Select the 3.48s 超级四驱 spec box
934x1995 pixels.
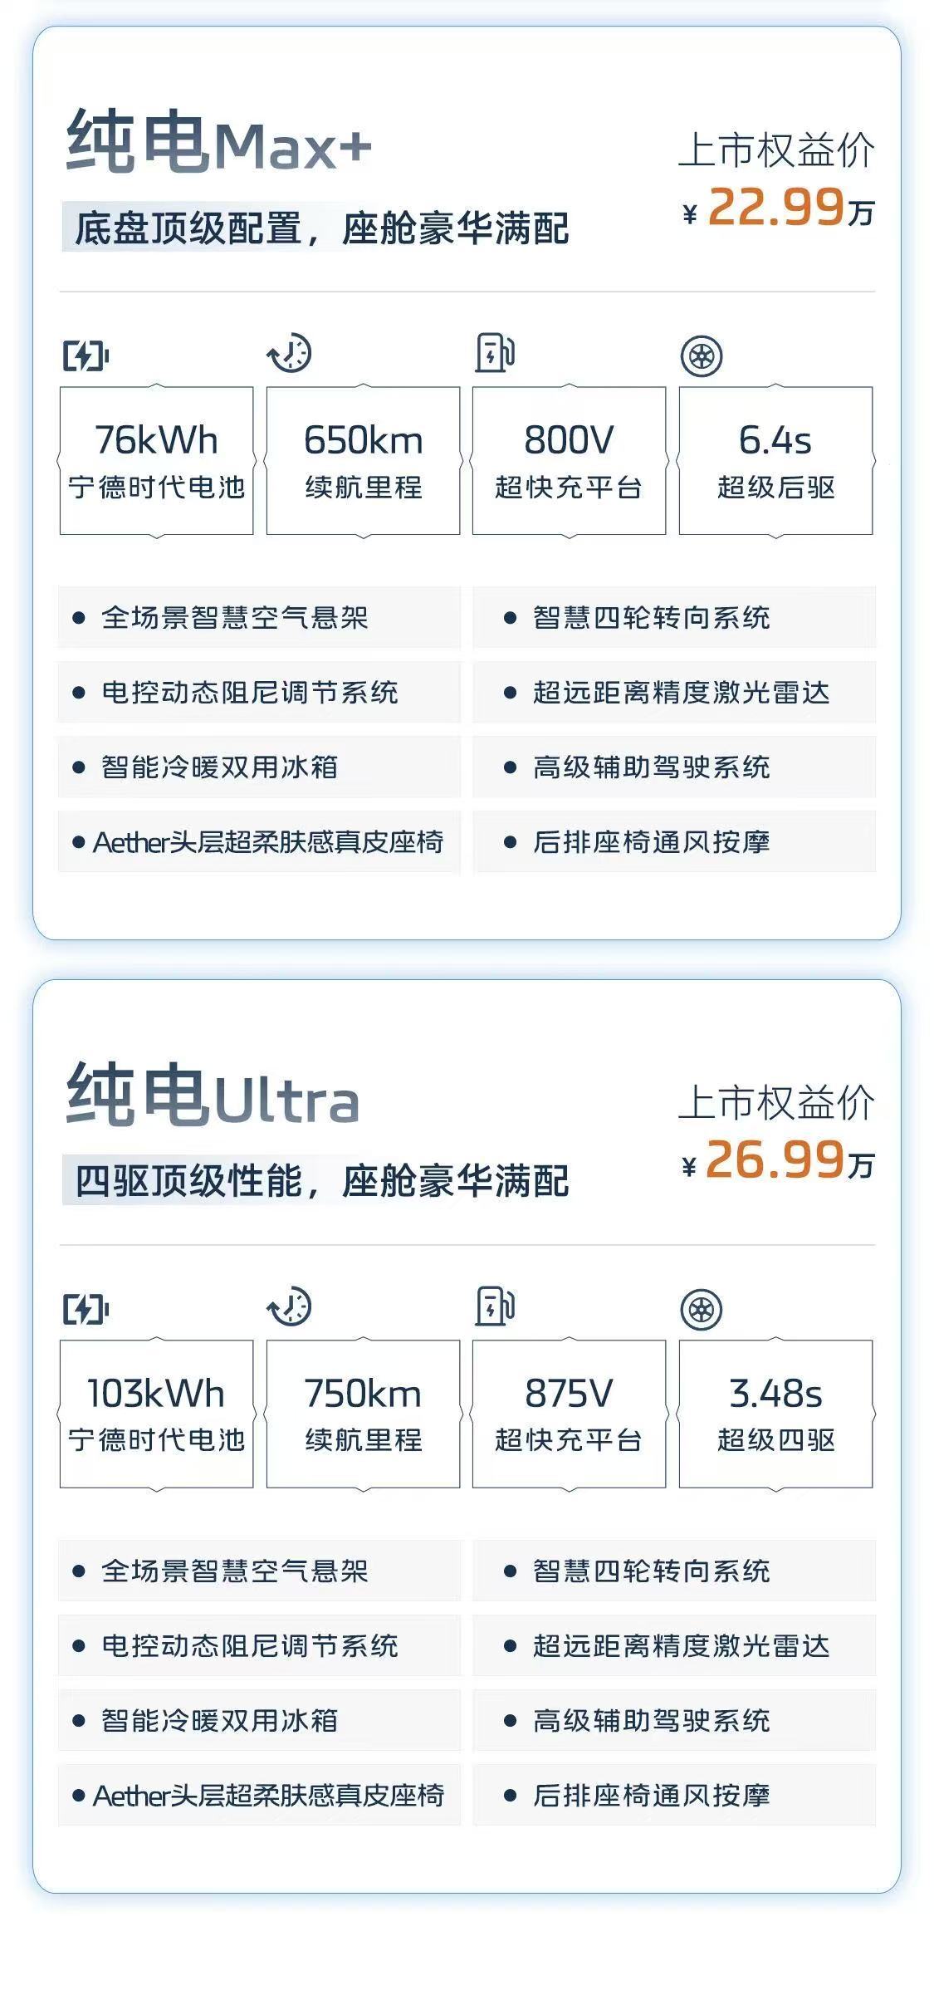775,1414
